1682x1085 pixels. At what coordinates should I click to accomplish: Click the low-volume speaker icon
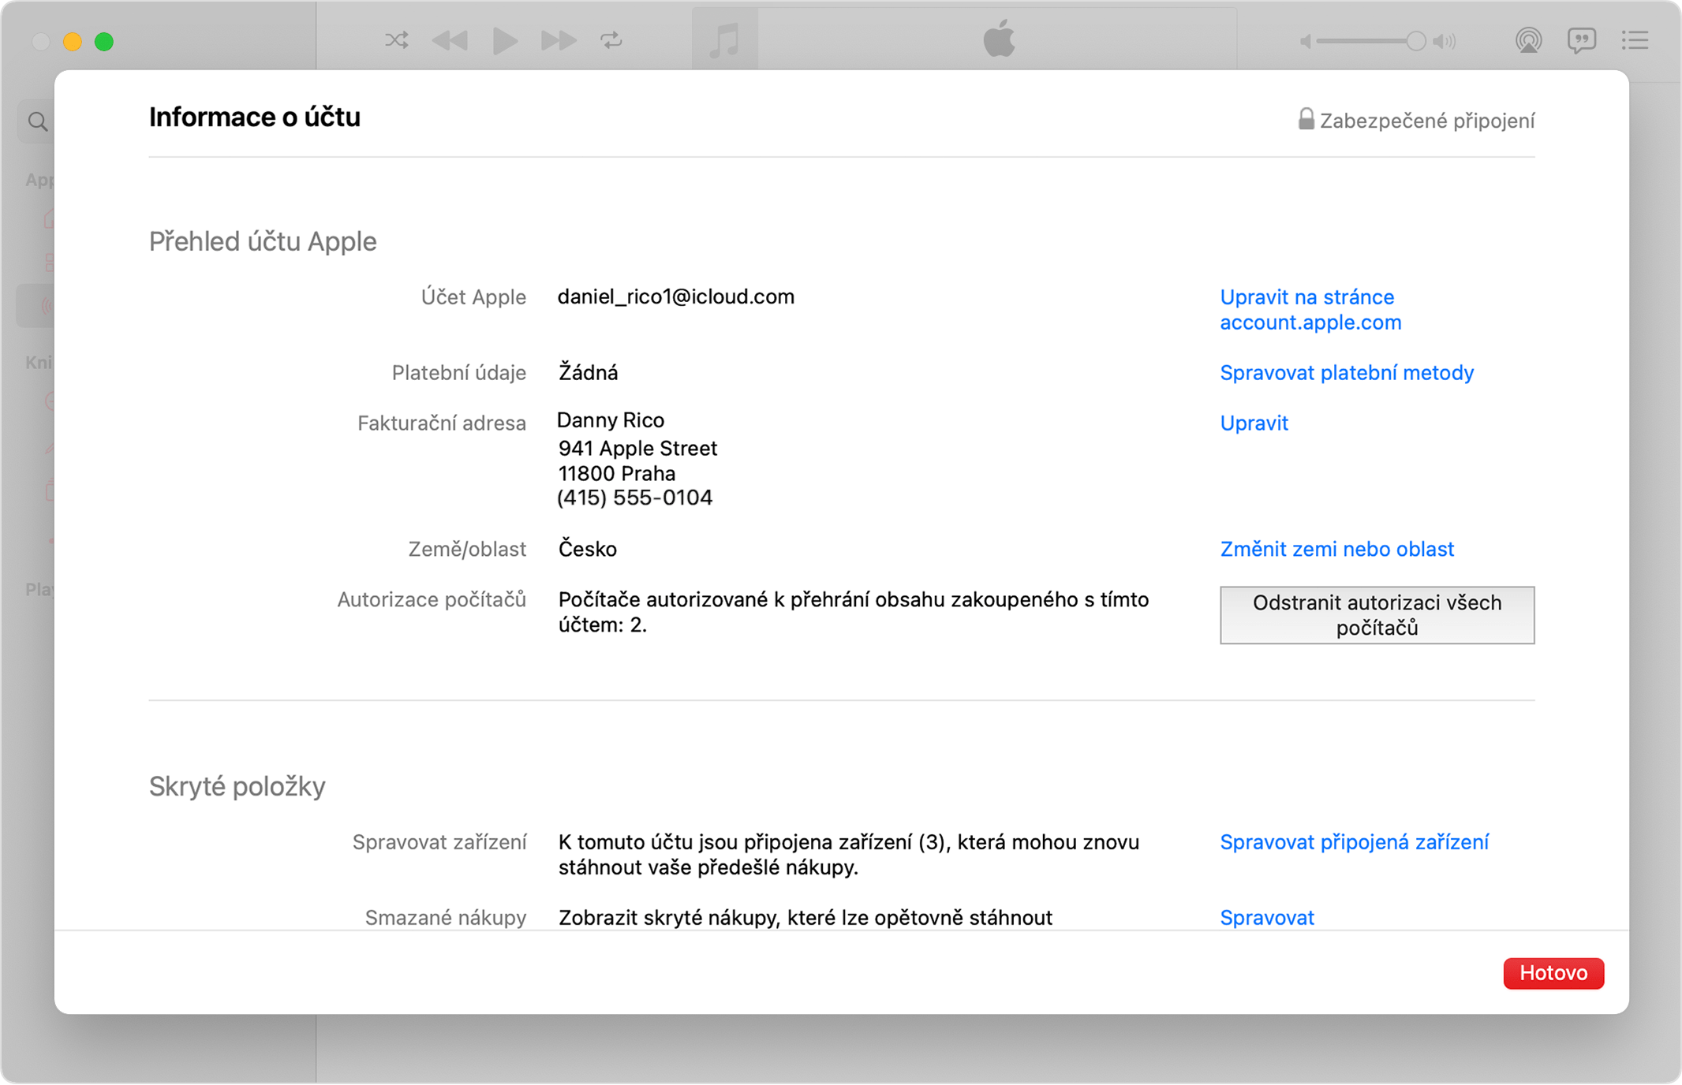pos(1306,41)
